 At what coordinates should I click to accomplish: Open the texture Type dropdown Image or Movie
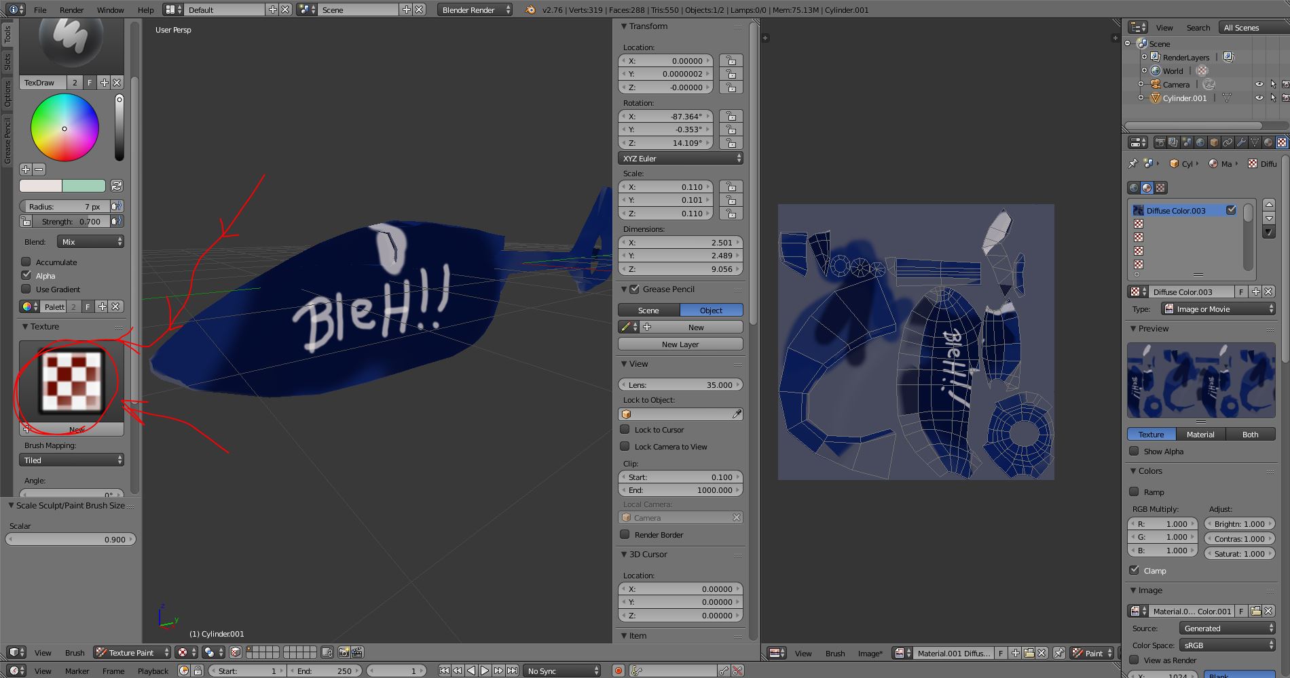(x=1218, y=308)
